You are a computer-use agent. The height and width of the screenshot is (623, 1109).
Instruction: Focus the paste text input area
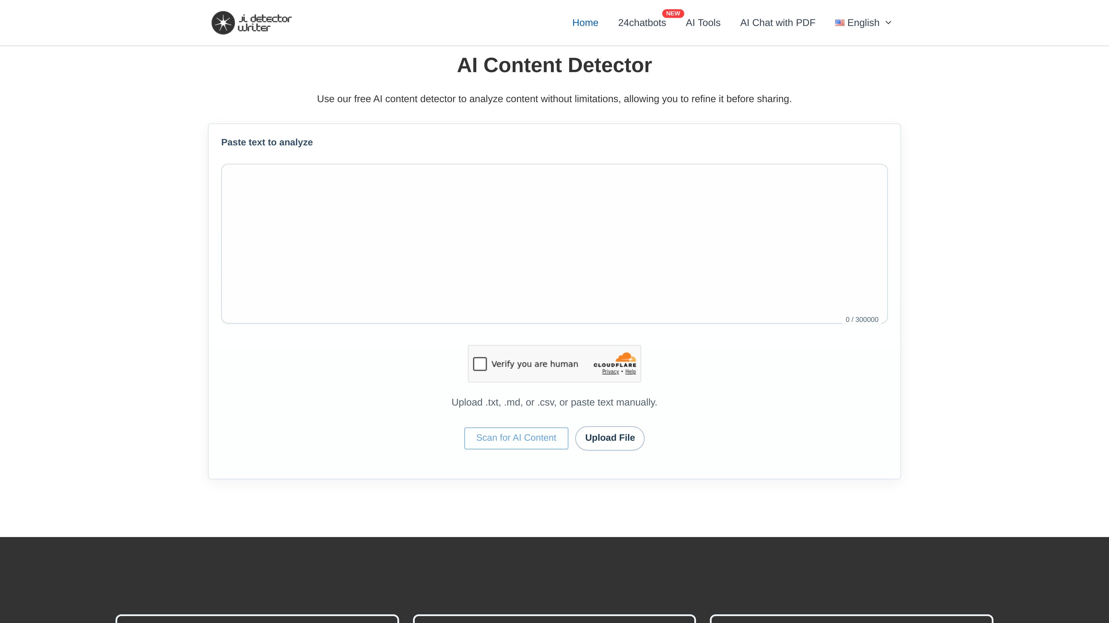point(554,243)
